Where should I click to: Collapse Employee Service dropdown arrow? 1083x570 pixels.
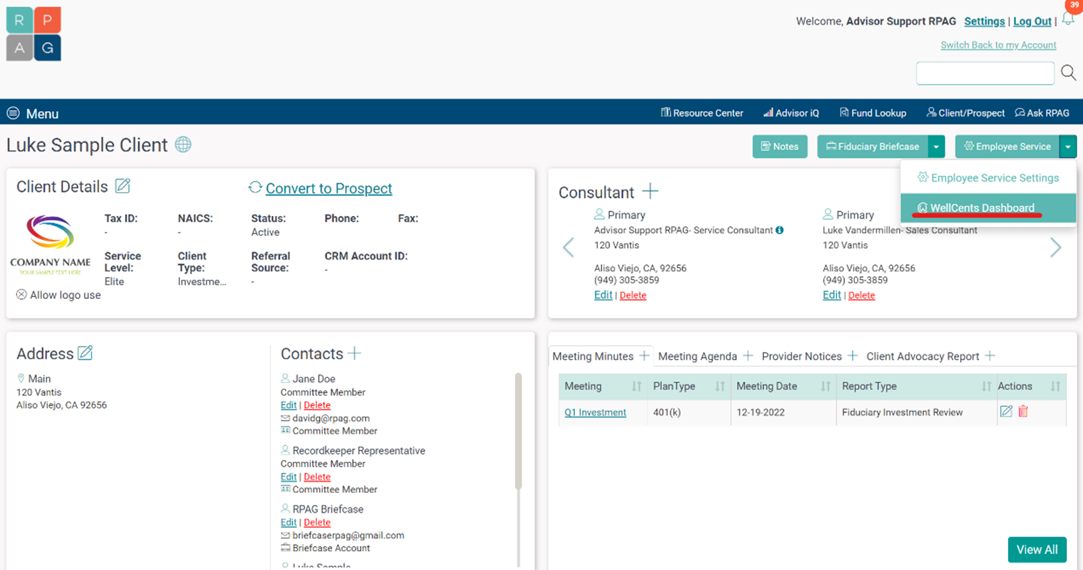pyautogui.click(x=1068, y=146)
